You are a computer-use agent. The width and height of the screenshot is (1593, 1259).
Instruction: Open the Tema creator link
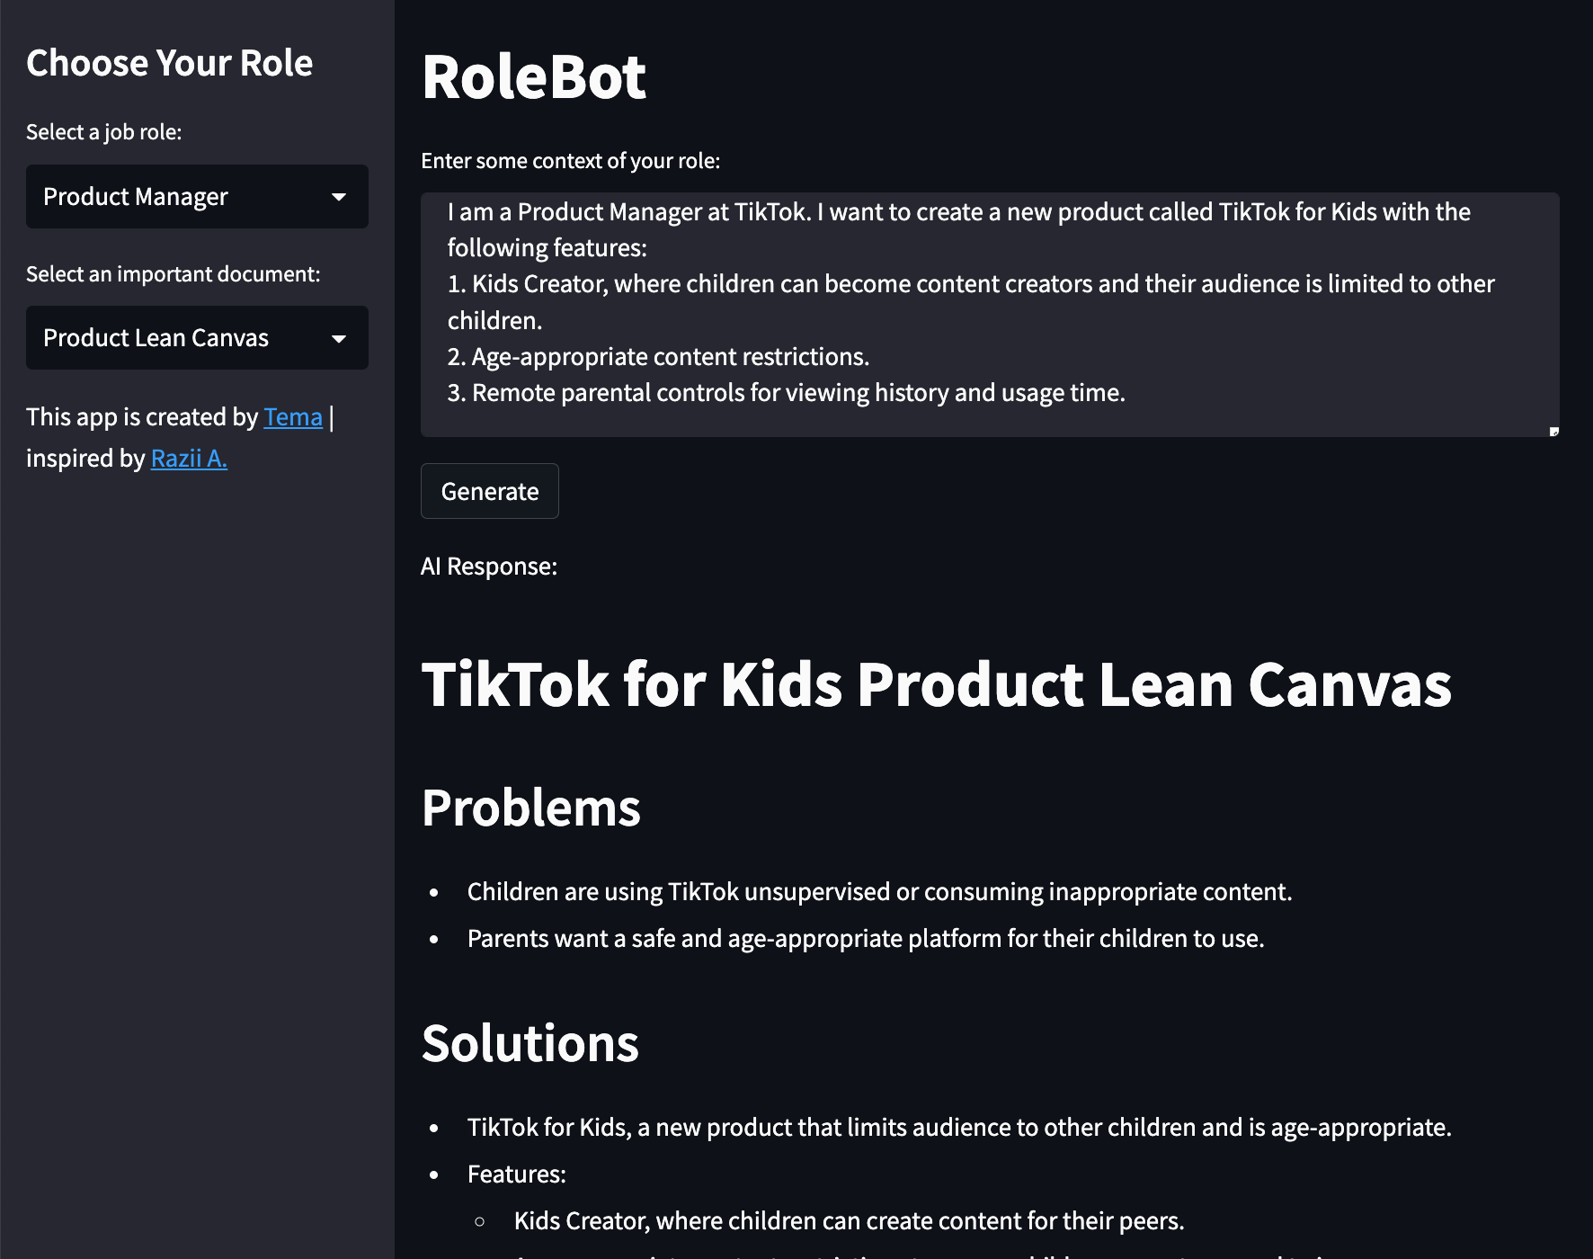[293, 417]
